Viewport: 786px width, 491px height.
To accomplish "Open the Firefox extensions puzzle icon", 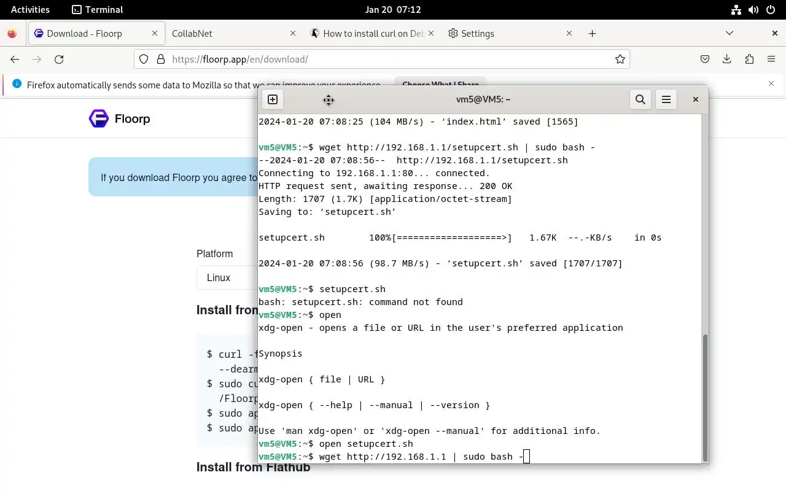I will 749,59.
